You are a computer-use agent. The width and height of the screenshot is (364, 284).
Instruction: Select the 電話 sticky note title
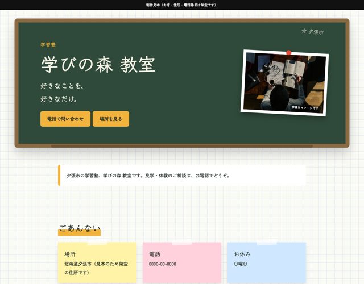pyautogui.click(x=155, y=254)
